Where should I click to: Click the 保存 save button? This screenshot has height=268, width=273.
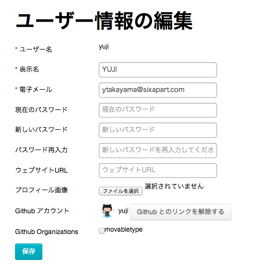pos(29,251)
